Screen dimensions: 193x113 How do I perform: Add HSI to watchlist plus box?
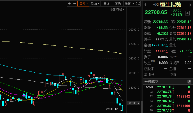[187, 13]
